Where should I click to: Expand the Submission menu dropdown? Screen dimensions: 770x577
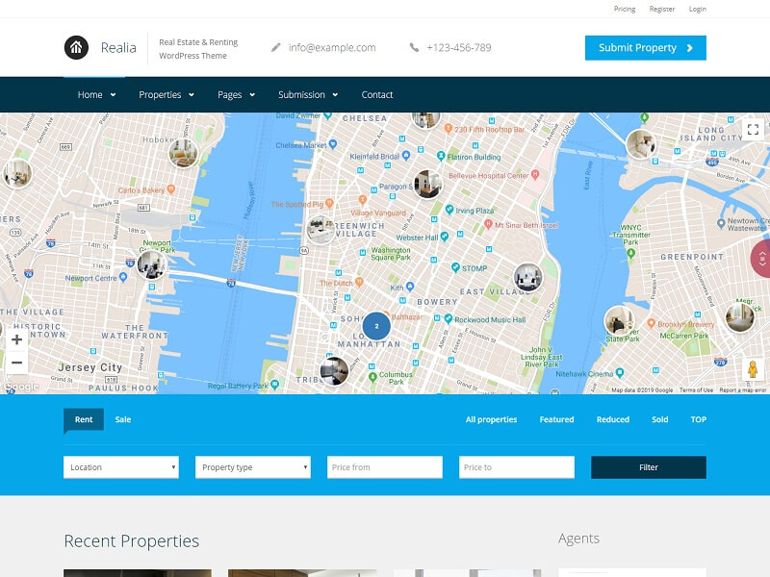click(335, 94)
